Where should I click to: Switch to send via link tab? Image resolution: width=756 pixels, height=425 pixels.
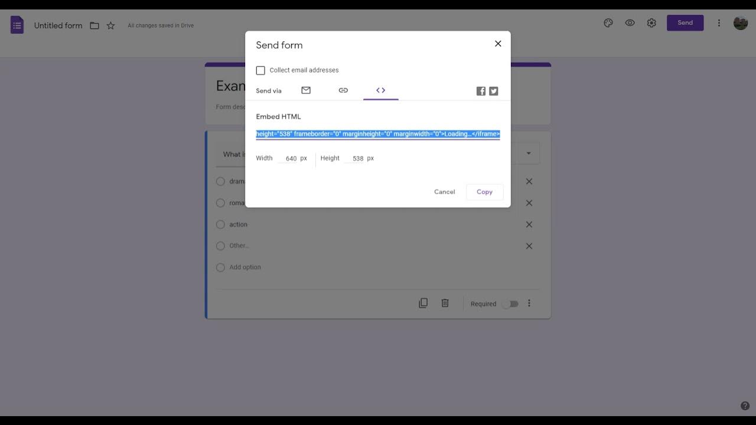pyautogui.click(x=343, y=90)
